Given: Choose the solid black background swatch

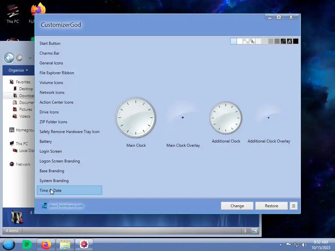Looking at the screenshot, I should pos(295,41).
